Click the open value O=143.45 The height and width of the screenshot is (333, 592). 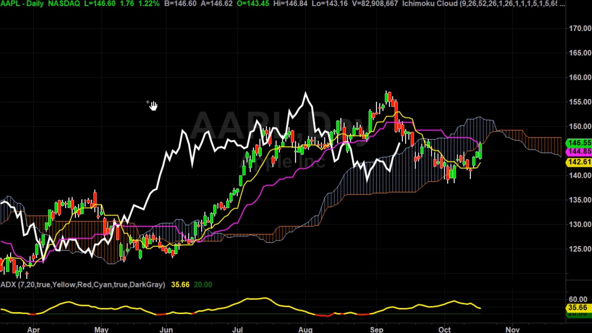tap(253, 4)
